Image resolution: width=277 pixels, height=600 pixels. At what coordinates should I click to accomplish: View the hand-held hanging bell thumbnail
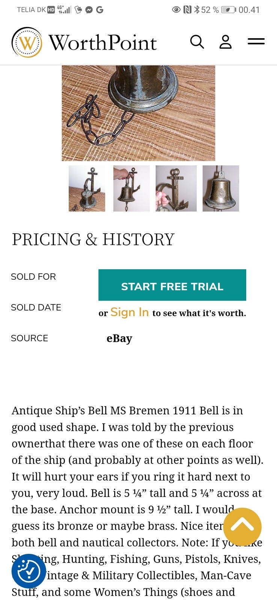point(131,189)
